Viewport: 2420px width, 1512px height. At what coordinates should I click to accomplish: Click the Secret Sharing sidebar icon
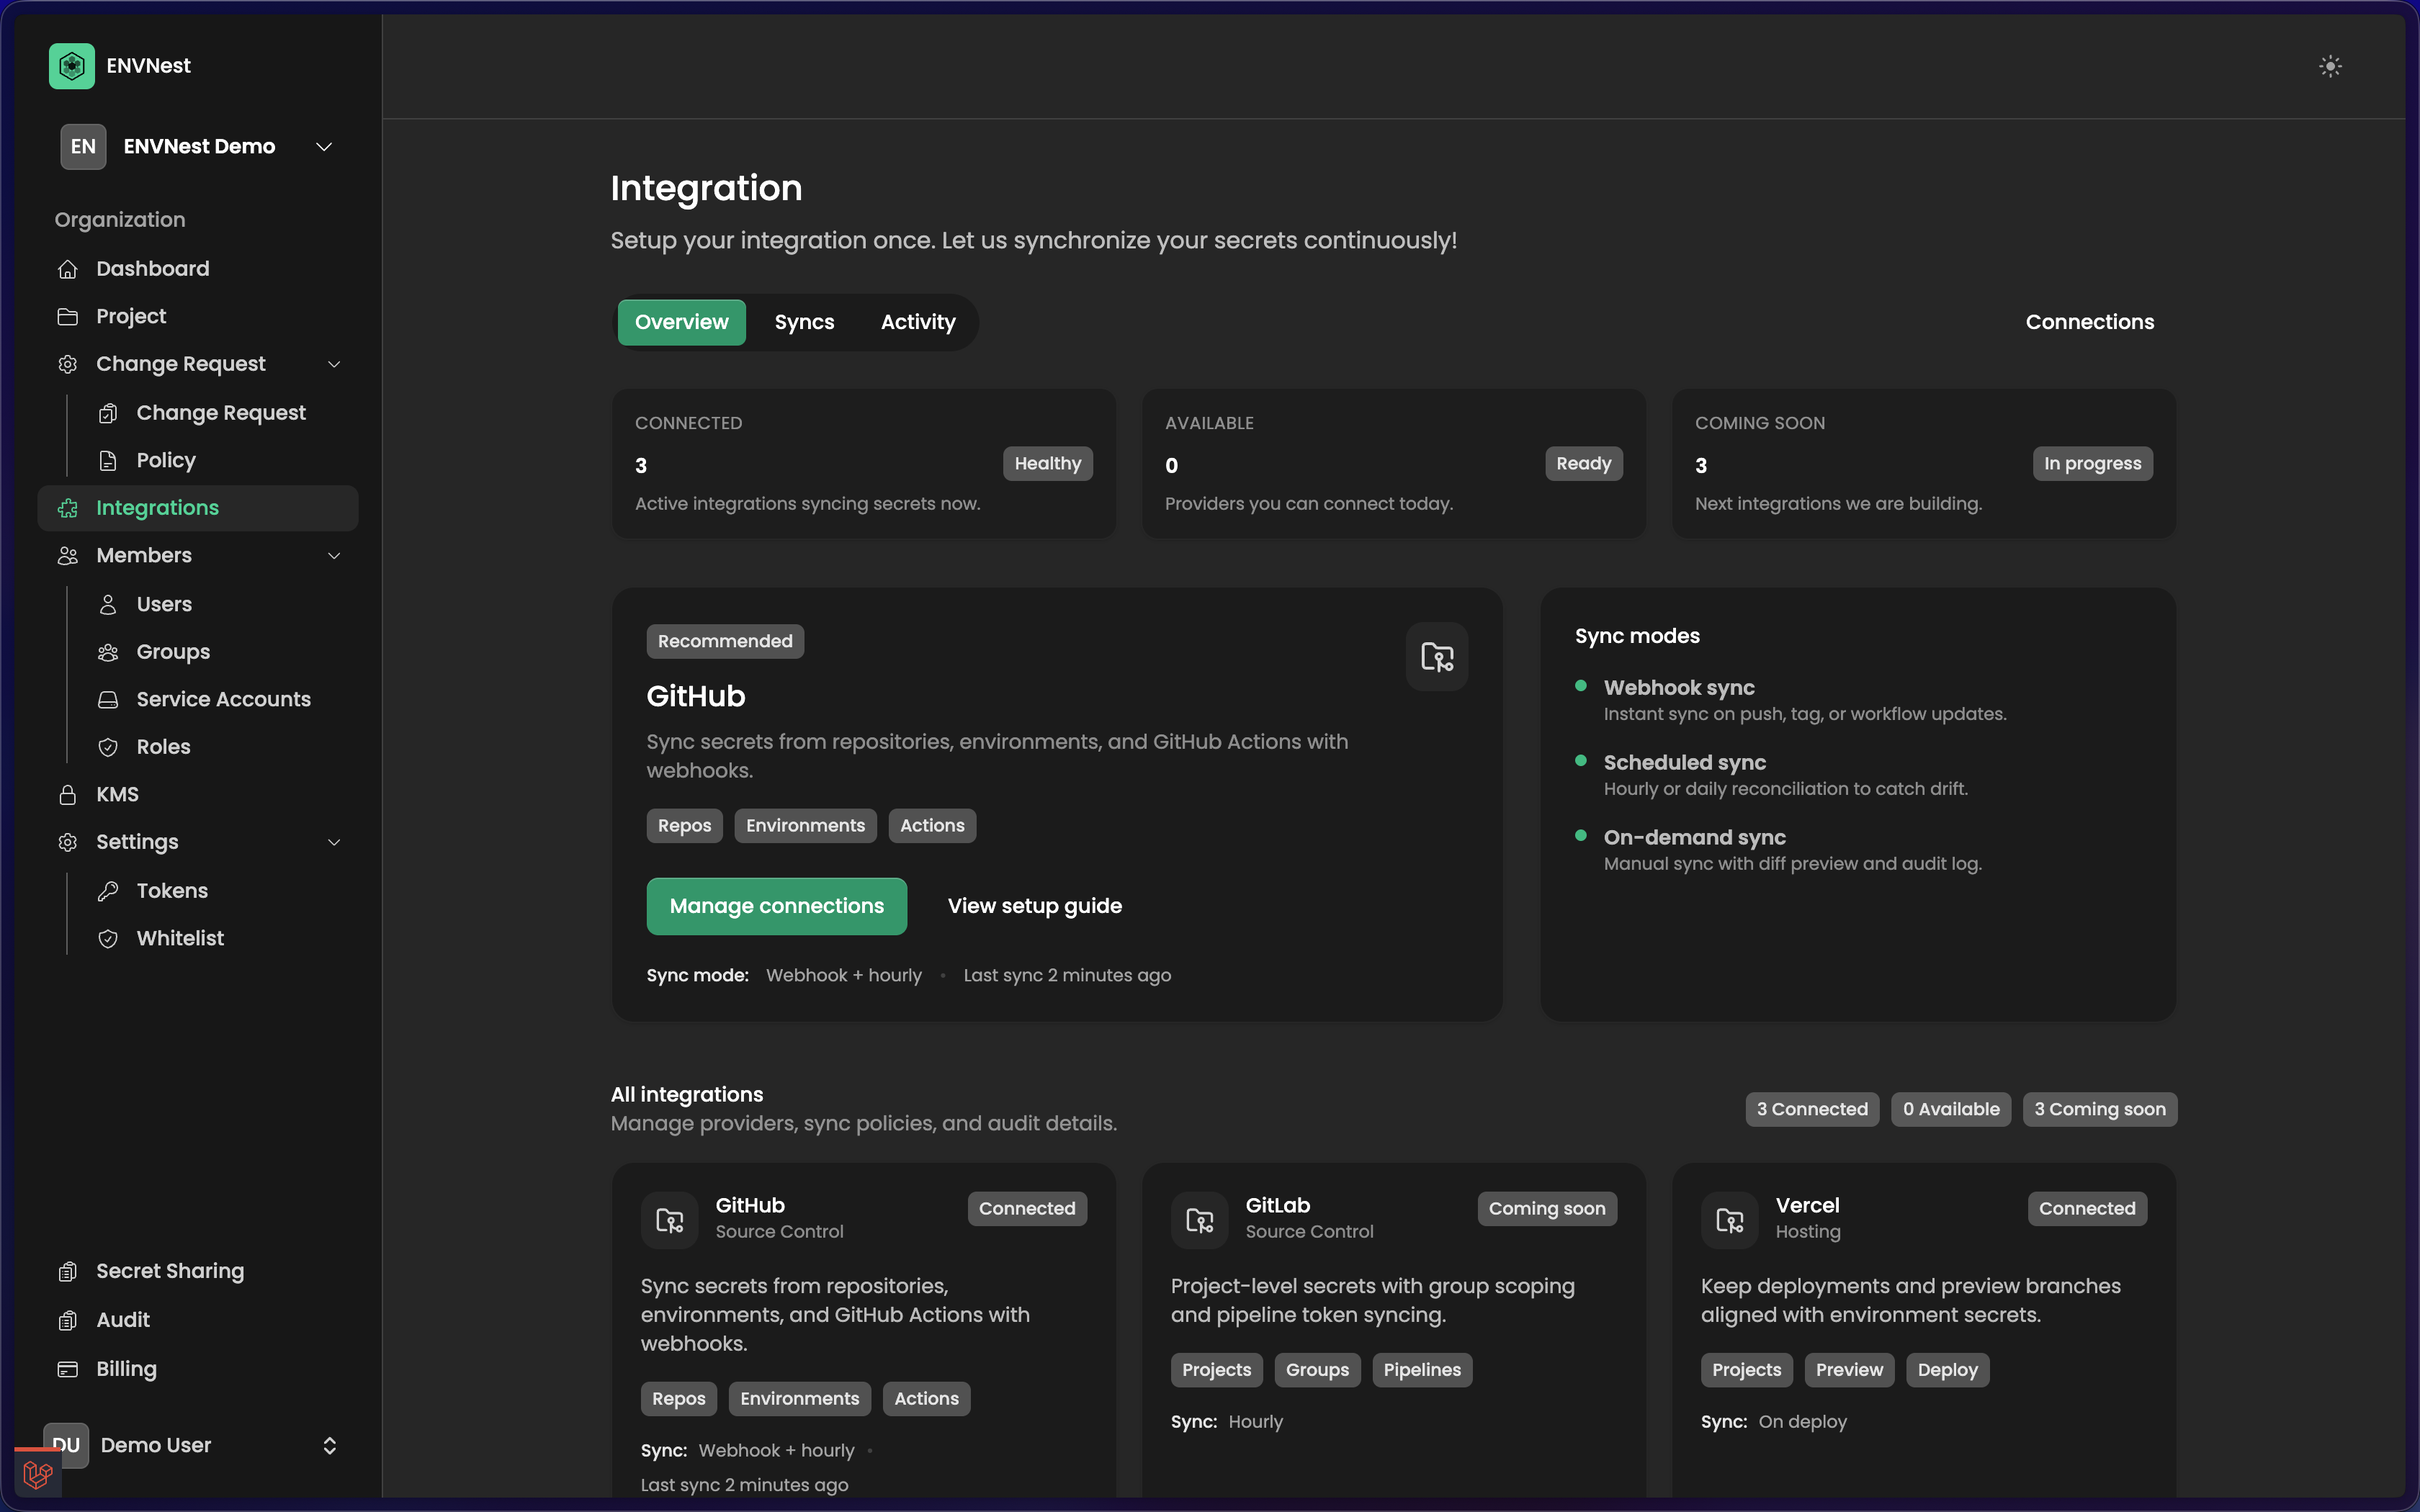[68, 1271]
